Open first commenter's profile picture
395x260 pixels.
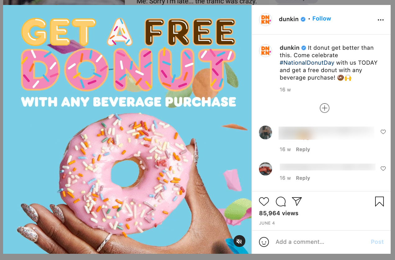click(266, 132)
